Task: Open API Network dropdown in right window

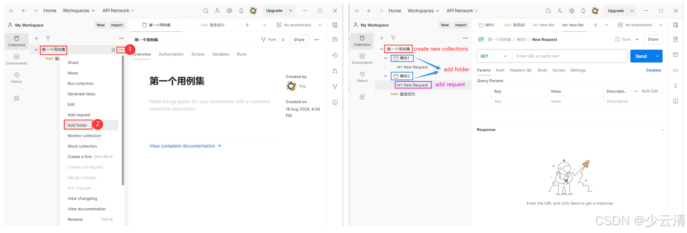Action: [462, 11]
